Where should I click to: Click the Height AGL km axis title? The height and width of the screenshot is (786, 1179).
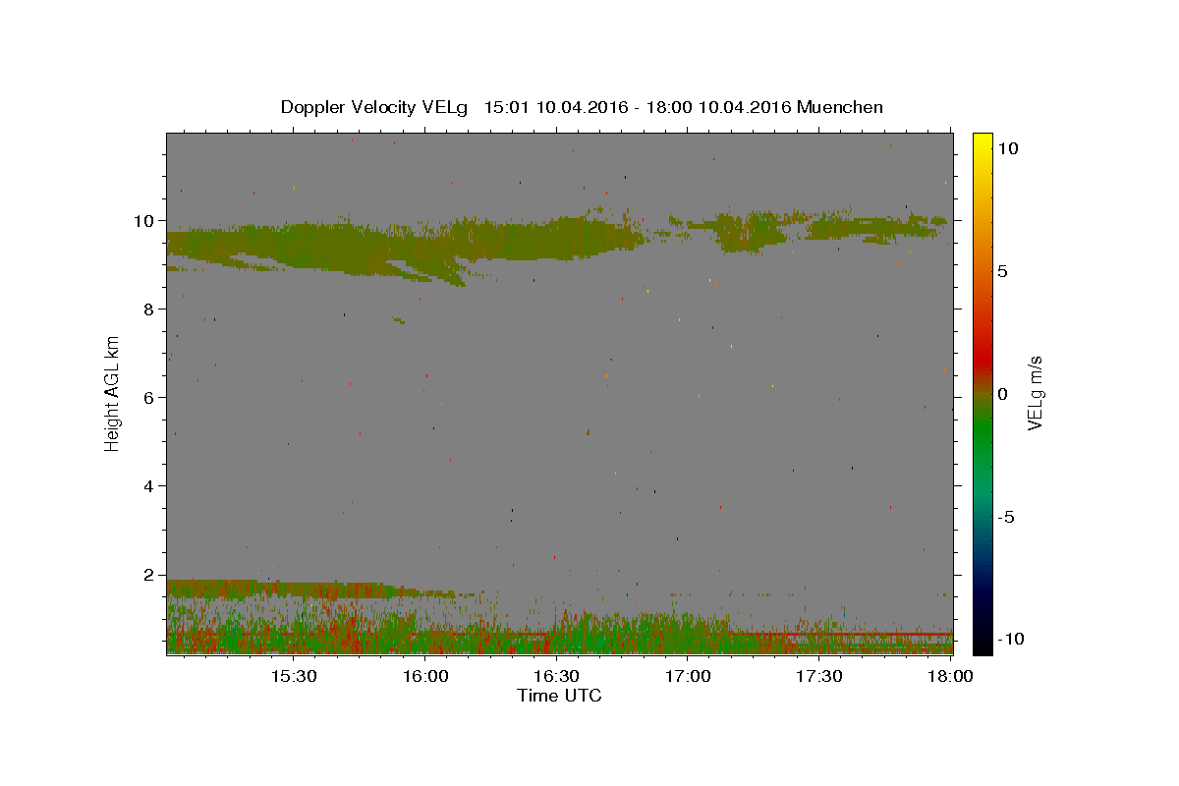112,393
